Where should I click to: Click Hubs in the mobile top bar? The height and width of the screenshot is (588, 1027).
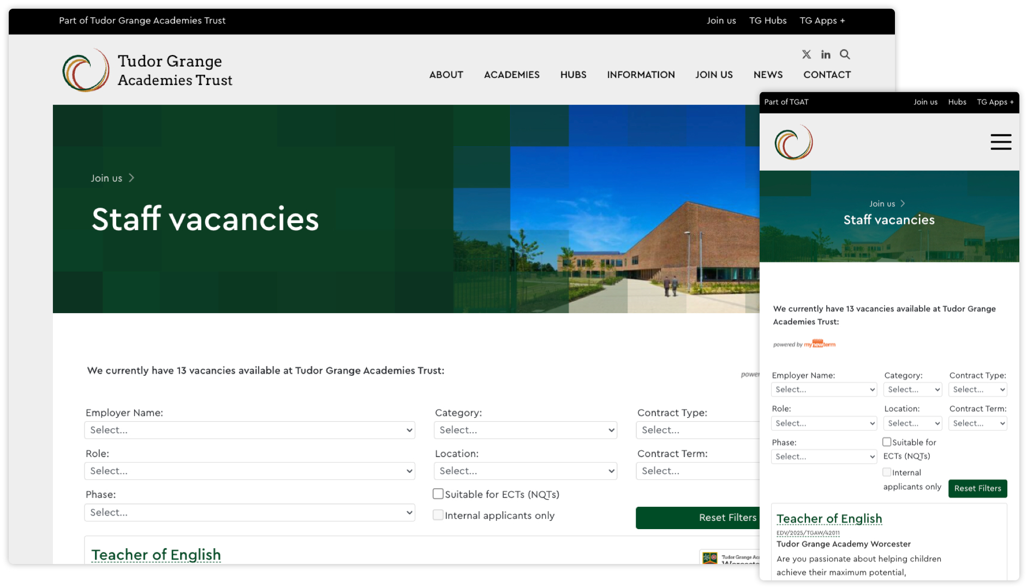pyautogui.click(x=957, y=102)
